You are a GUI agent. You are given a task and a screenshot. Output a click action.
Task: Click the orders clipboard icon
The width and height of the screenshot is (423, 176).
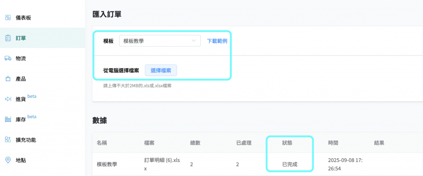point(8,38)
